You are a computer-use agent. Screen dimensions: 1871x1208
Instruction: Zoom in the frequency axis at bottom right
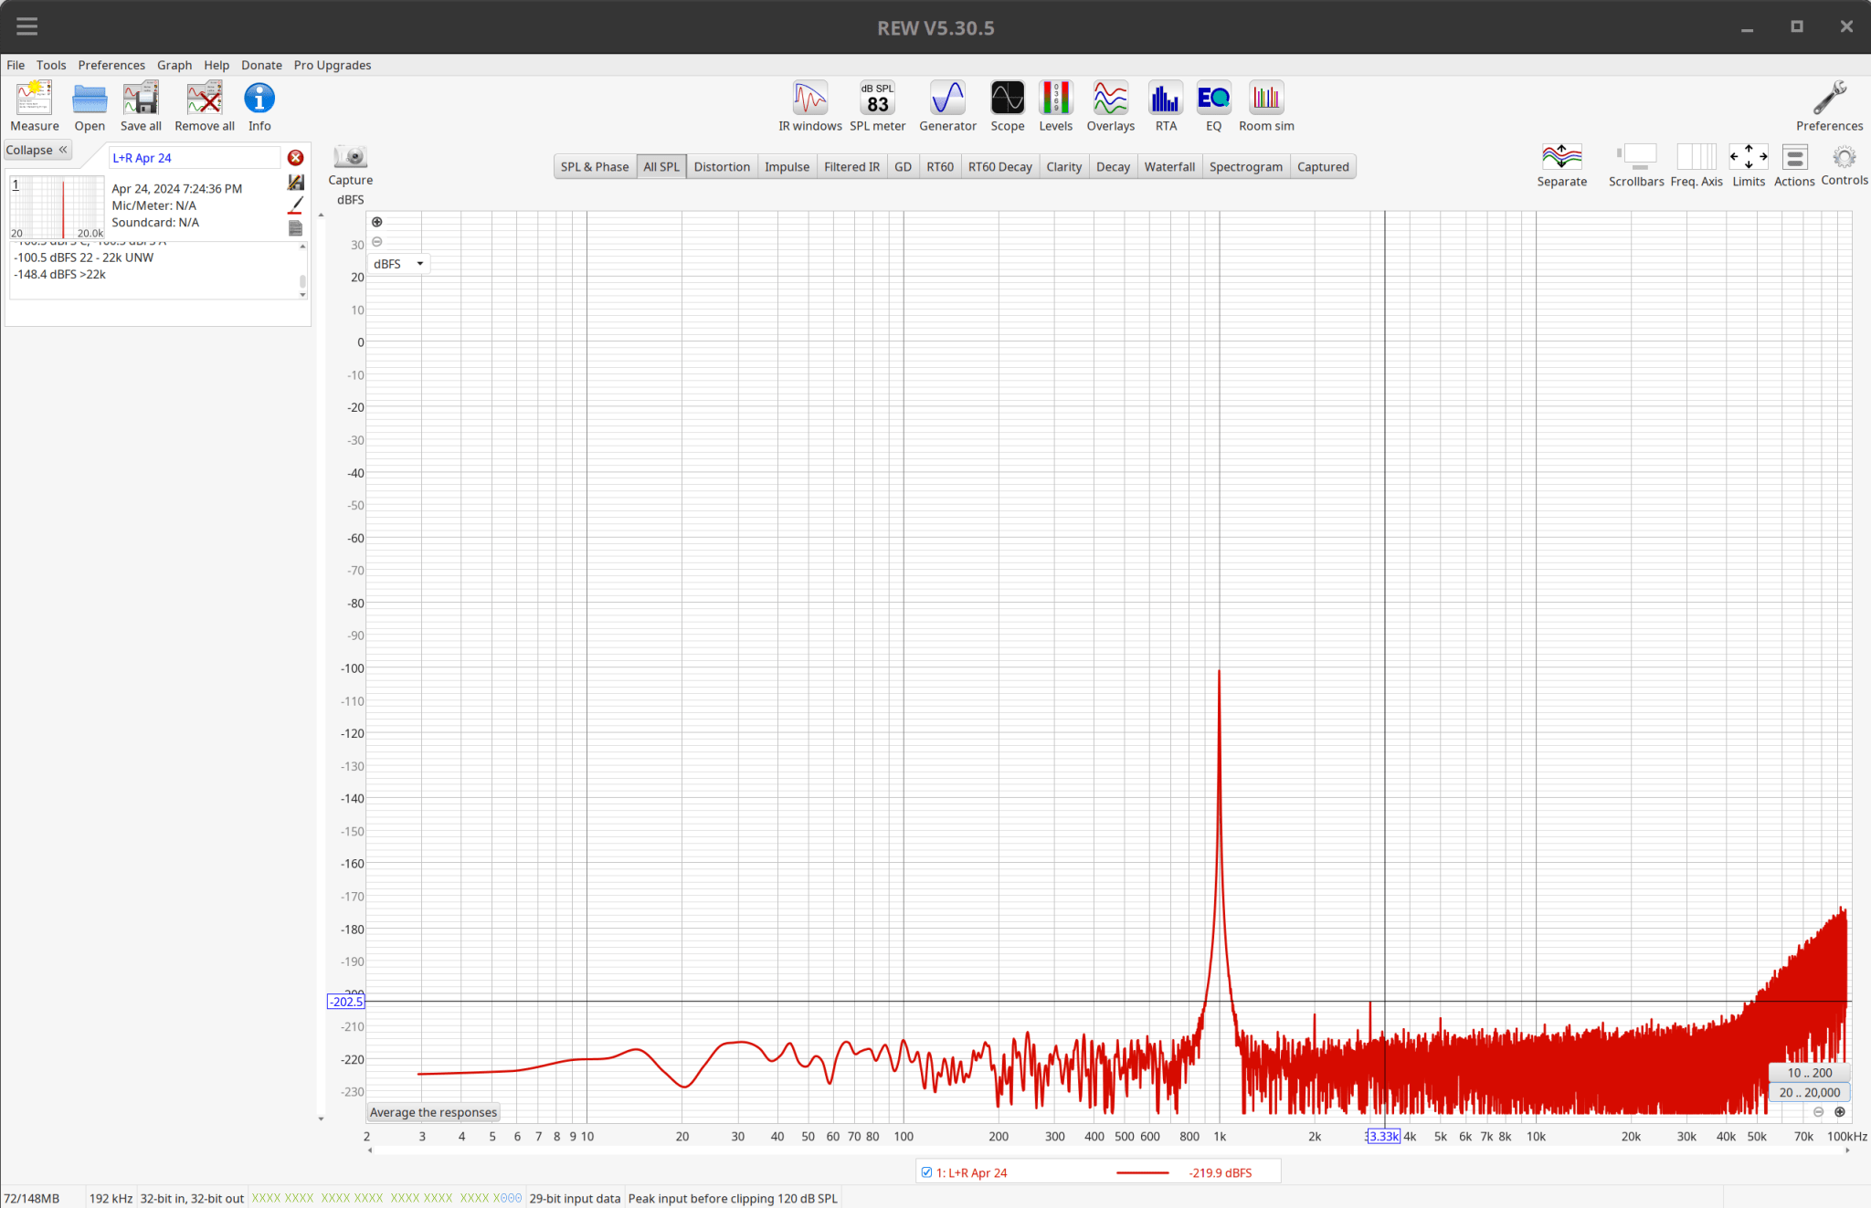(1840, 1112)
